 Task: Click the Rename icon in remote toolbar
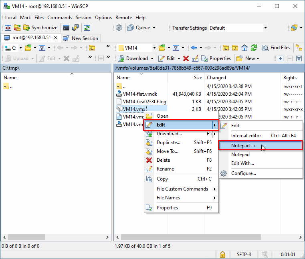pos(195,58)
